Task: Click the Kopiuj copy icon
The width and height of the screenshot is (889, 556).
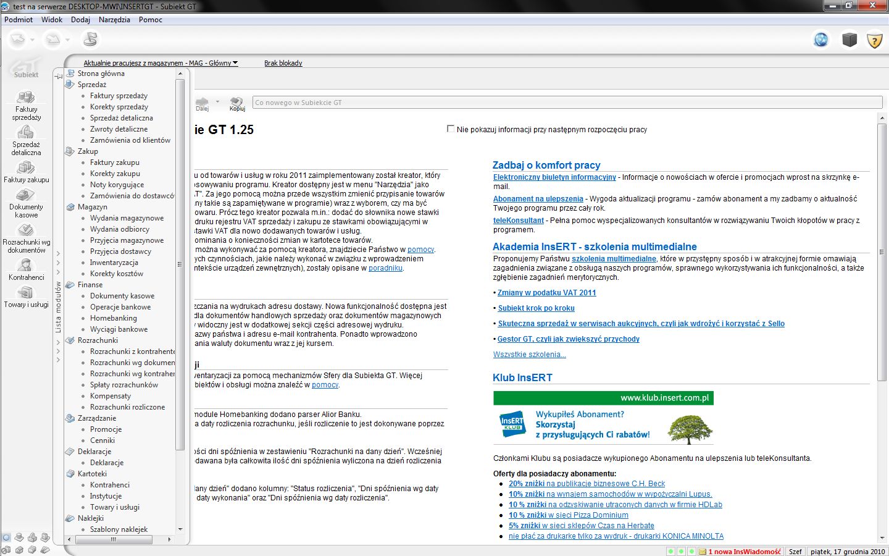Action: 237,104
